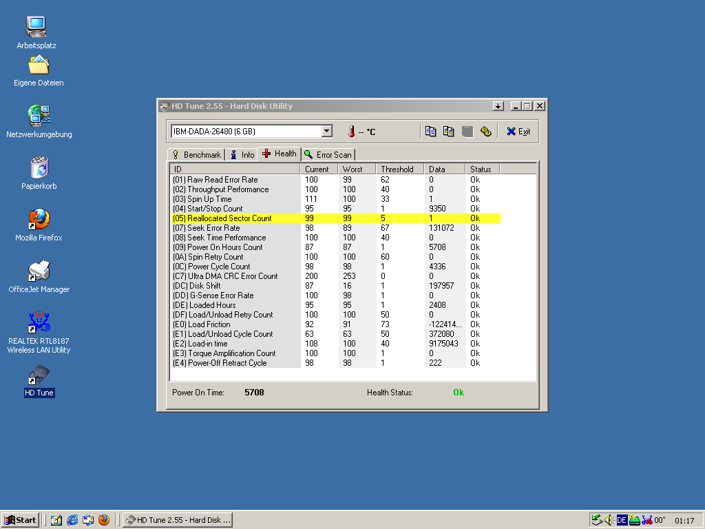Select the Start/Stop Count row
The width and height of the screenshot is (705, 529).
coord(335,209)
